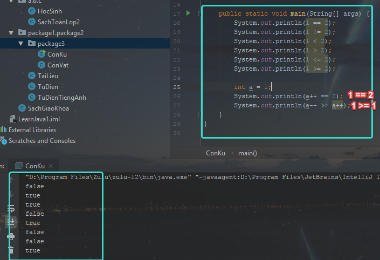Viewport: 380px width, 260px height.
Task: Click the TaiLieu class icon
Action: coord(32,76)
